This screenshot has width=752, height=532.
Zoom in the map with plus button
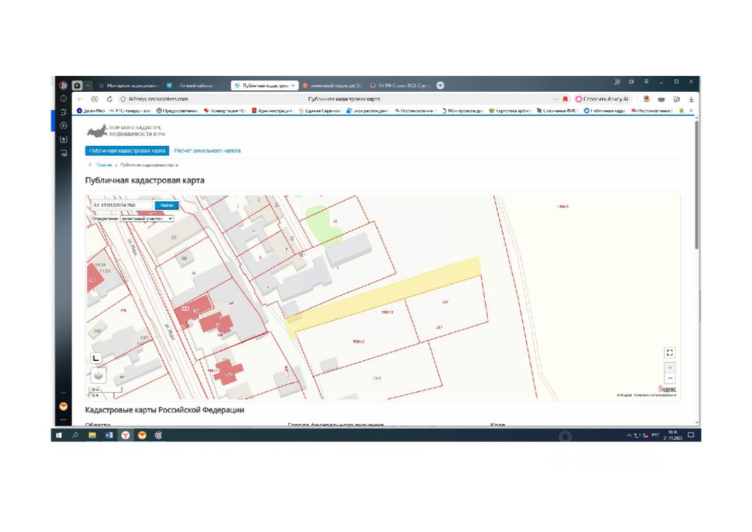pyautogui.click(x=670, y=368)
